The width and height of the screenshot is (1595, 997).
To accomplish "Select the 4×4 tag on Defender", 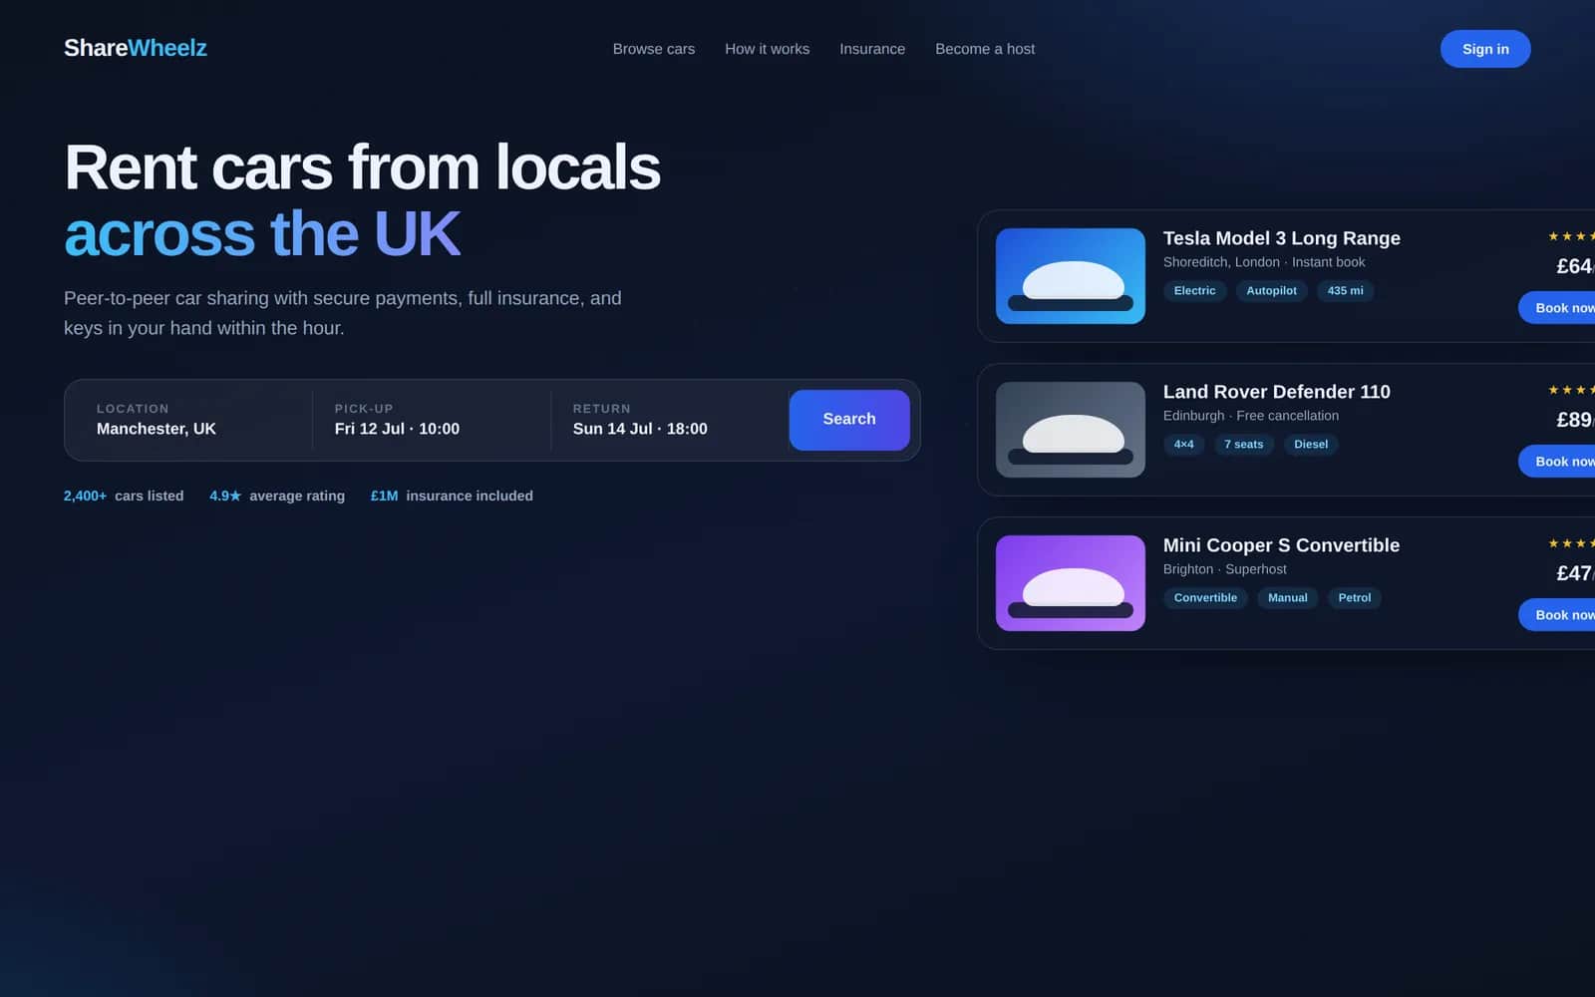I will (1184, 445).
